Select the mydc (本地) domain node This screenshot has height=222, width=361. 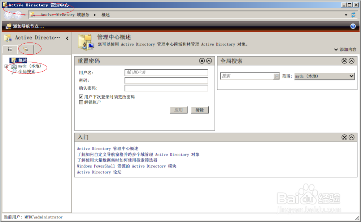click(x=30, y=66)
